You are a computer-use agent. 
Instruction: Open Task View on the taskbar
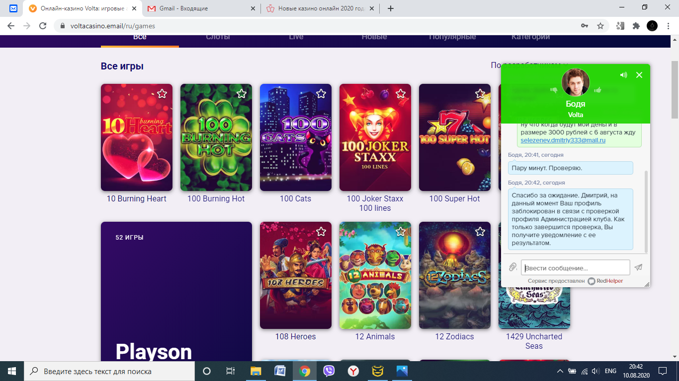click(x=231, y=371)
